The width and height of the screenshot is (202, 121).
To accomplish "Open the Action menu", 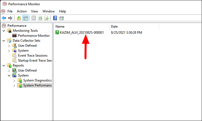I will (22, 11).
